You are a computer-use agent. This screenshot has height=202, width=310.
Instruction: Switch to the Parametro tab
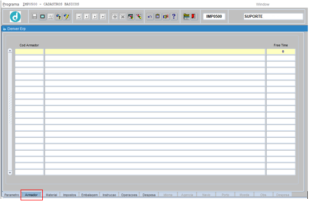point(12,195)
